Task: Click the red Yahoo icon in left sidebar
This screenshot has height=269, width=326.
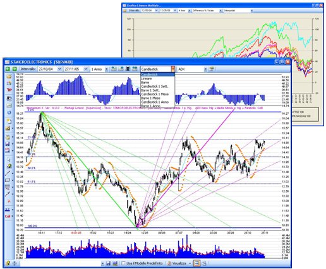Action: coord(9,90)
